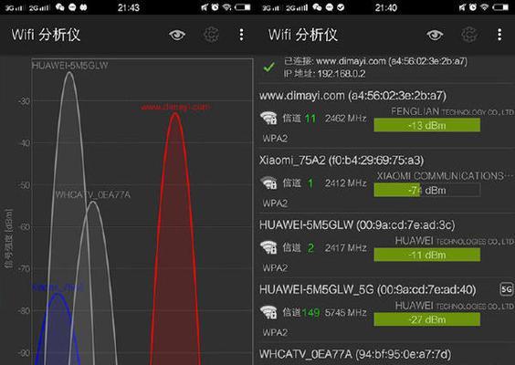Select the Xiaomi_75A2 signal strength bar
Image resolution: width=515 pixels, height=365 pixels.
point(427,190)
